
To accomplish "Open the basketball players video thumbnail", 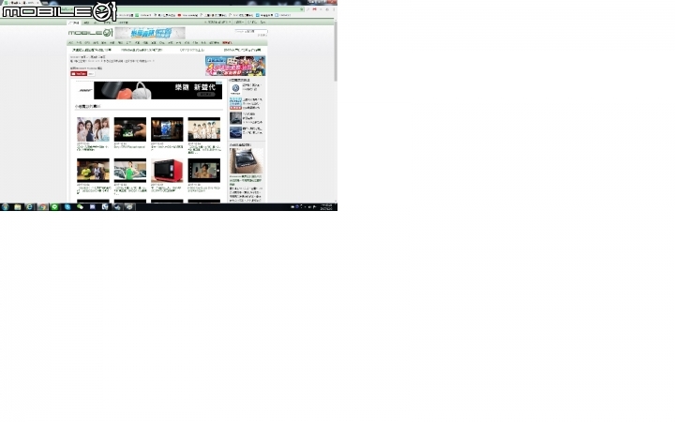I will 93,171.
